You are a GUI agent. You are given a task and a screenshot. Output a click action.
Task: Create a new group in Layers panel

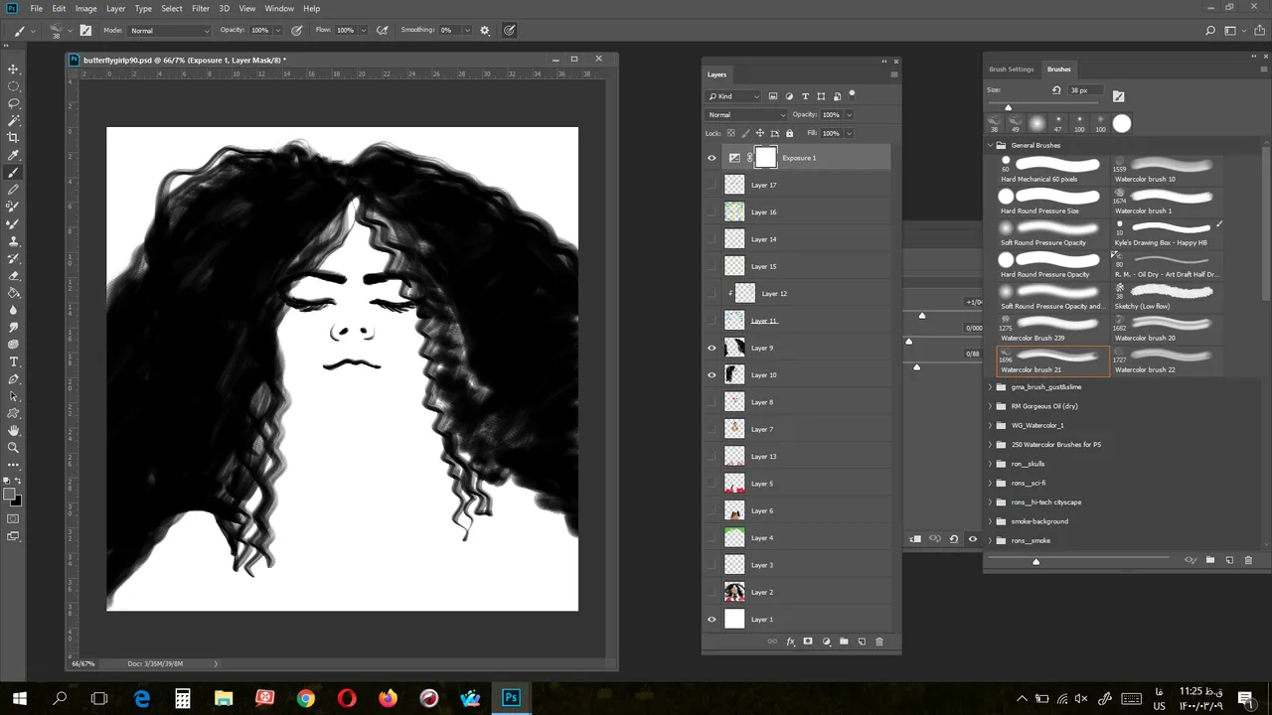click(x=844, y=642)
